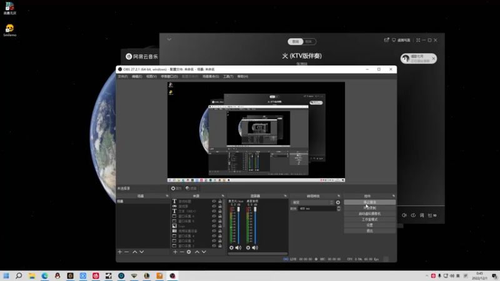Toggle lock on the 视频采集设备 source
Viewport: 500px width, 281px height.
220,231
